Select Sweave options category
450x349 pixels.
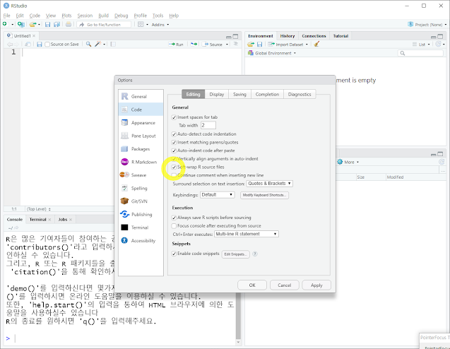coord(141,175)
